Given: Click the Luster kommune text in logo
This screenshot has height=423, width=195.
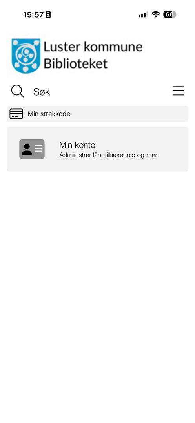Looking at the screenshot, I should [93, 47].
